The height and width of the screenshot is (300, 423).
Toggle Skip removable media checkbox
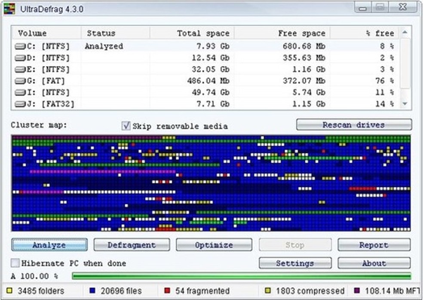[126, 126]
